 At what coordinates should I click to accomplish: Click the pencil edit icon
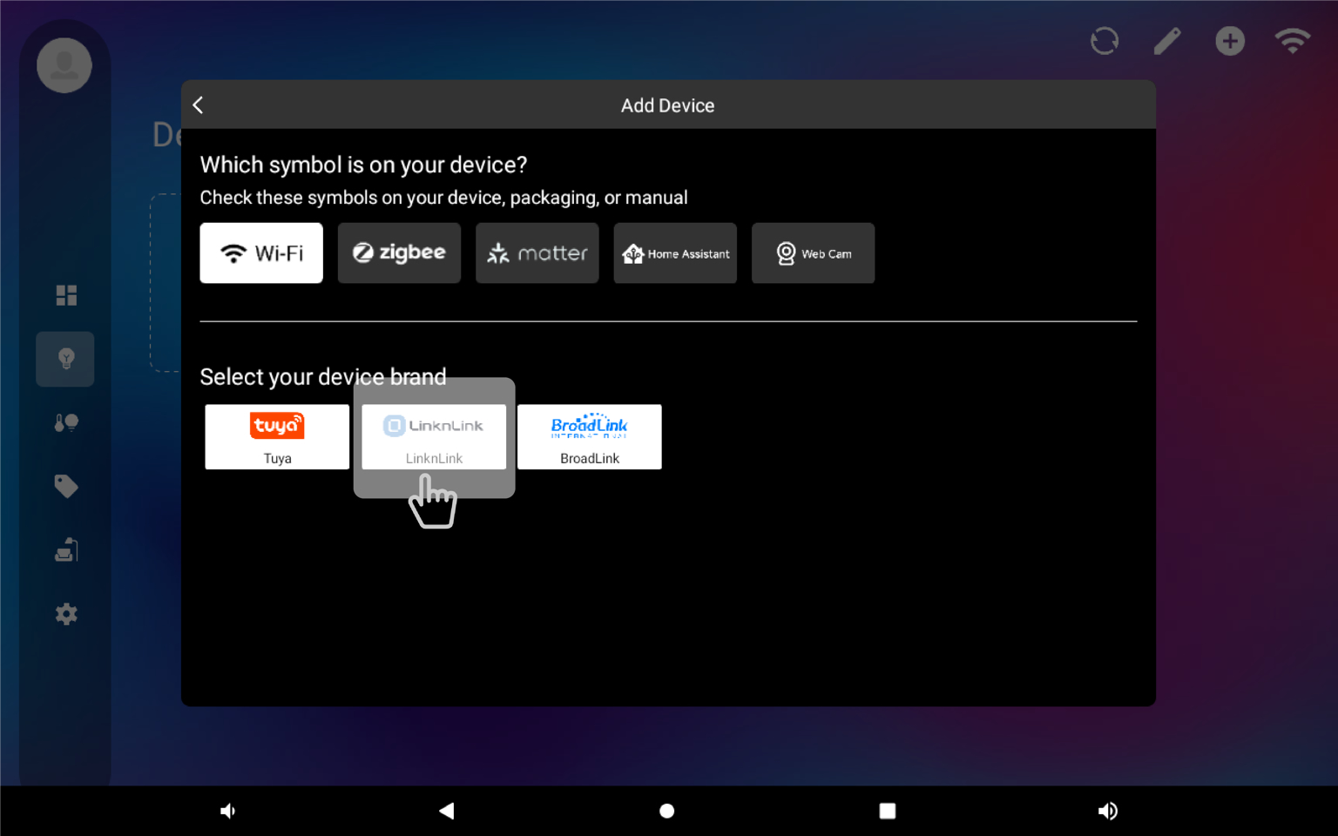coord(1167,41)
